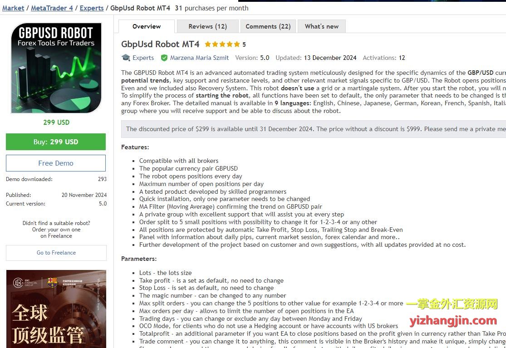Click the green verified shield icon
Image resolution: width=506 pixels, height=348 pixels.
click(x=164, y=58)
